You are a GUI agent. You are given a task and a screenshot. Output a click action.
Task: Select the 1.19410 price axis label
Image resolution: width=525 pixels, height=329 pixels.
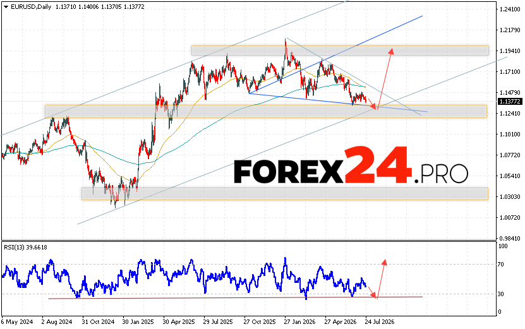(510, 51)
